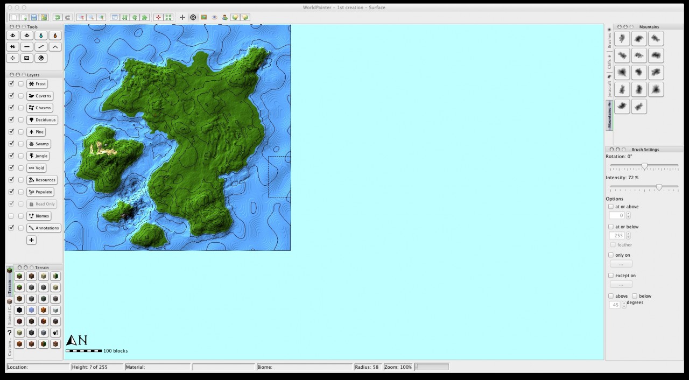Increase the 'at or below' value stepper
This screenshot has width=689, height=380.
627,234
